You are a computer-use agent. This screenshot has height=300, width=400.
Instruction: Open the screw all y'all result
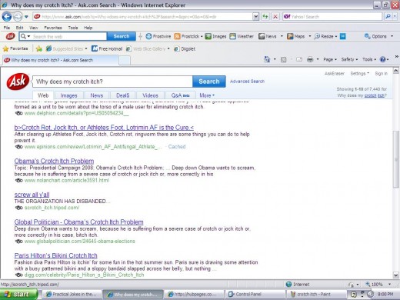click(32, 195)
